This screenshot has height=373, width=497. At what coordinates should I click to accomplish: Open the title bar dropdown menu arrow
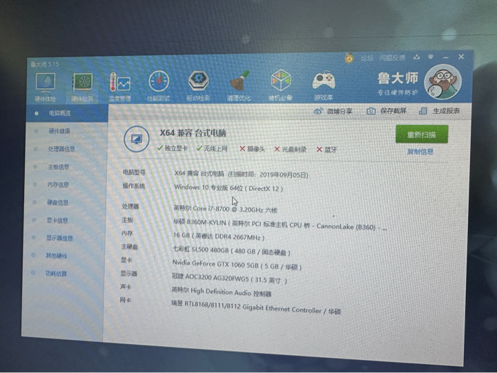(x=431, y=57)
